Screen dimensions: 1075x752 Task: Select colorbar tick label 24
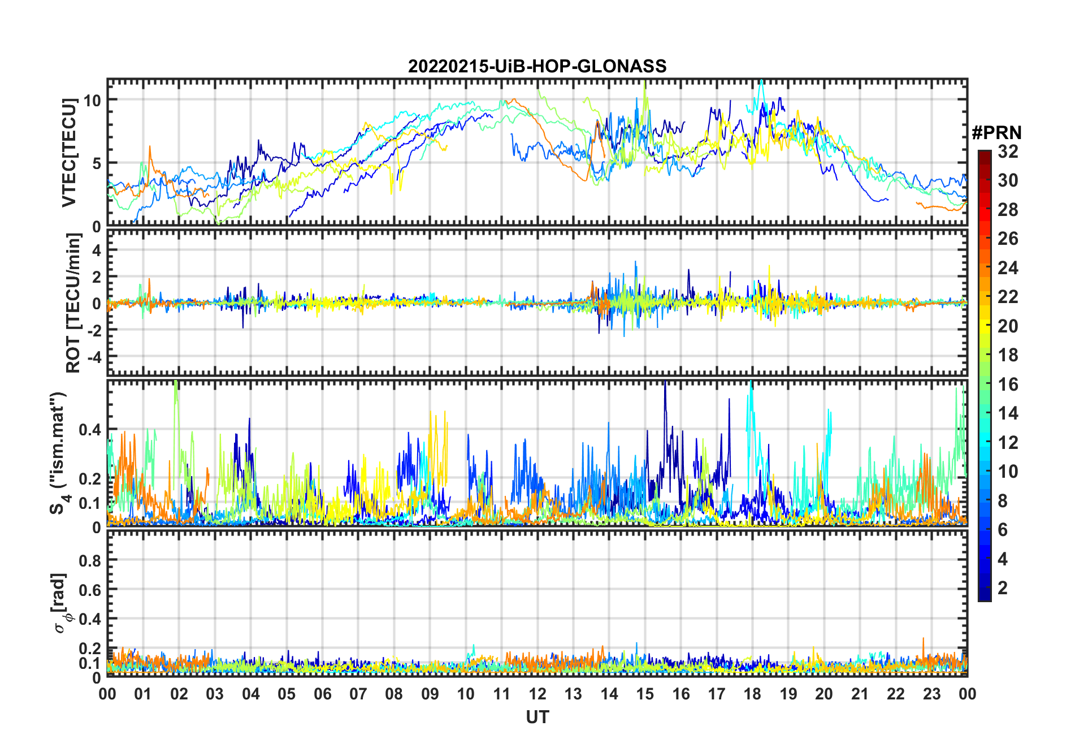1008,267
